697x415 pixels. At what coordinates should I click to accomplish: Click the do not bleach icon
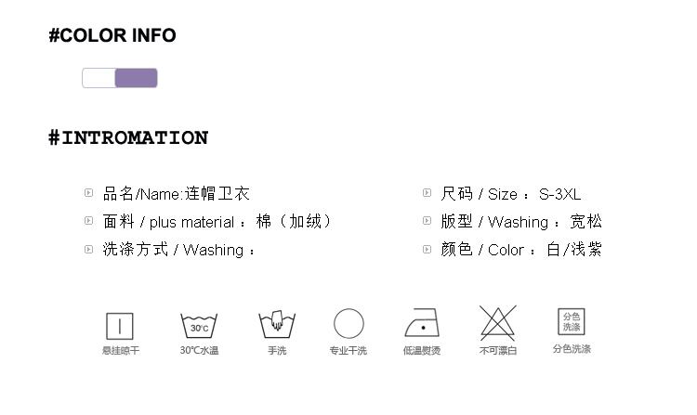(497, 323)
